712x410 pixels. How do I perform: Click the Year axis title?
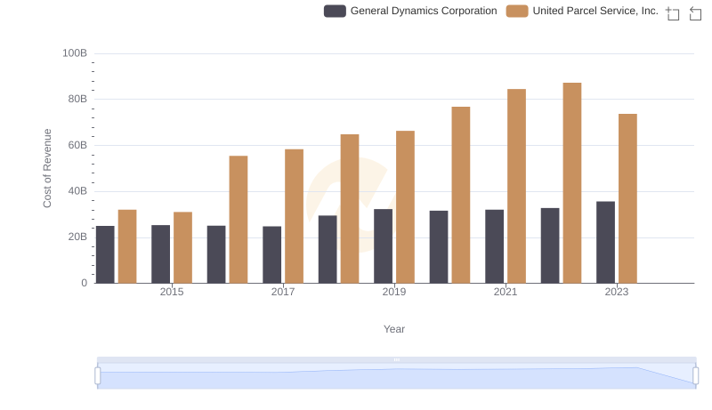point(394,329)
